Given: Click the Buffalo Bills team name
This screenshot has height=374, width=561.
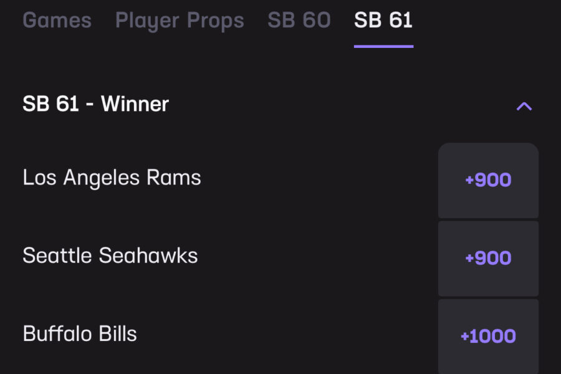Looking at the screenshot, I should 80,334.
